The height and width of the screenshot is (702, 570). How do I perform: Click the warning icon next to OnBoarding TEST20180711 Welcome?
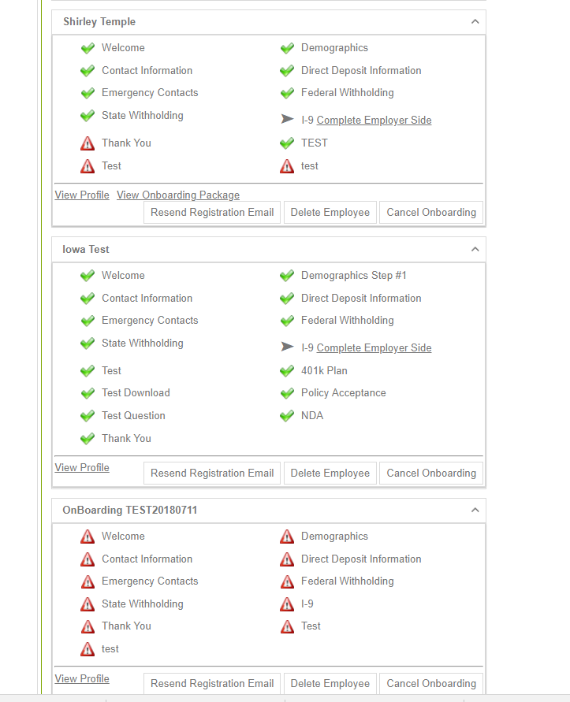click(x=88, y=537)
